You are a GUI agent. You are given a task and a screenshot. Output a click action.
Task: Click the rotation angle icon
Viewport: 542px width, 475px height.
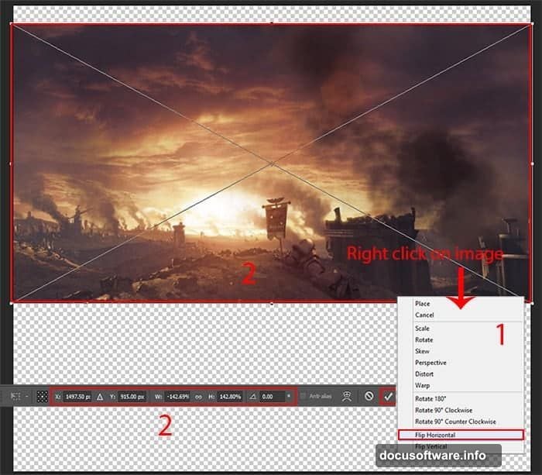pyautogui.click(x=253, y=395)
